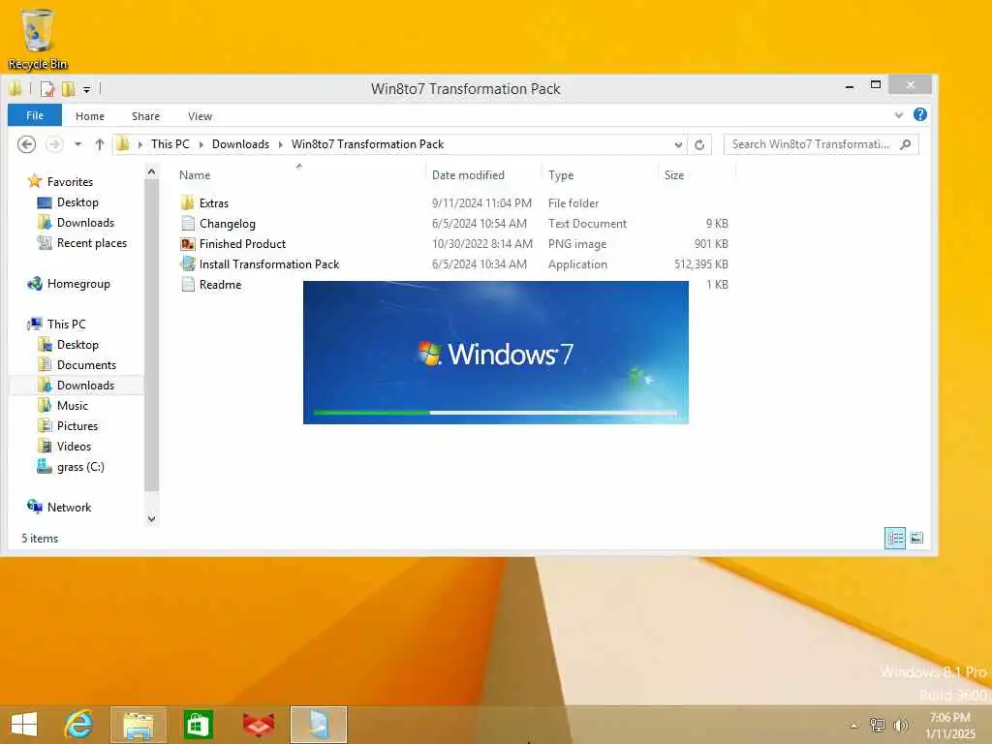
Task: Open Downloads under Favorites
Action: (x=85, y=223)
